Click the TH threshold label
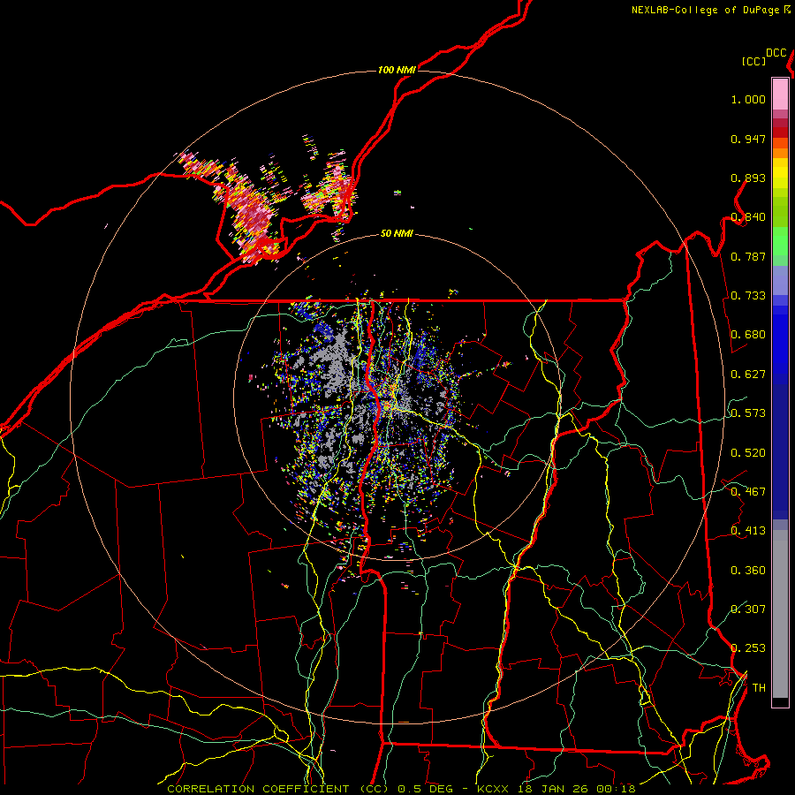This screenshot has height=795, width=795. 759,688
